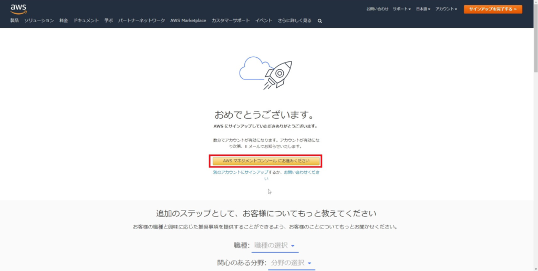Viewport: 538px width, 271px height.
Task: Open the ソリューション menu
Action: click(39, 20)
